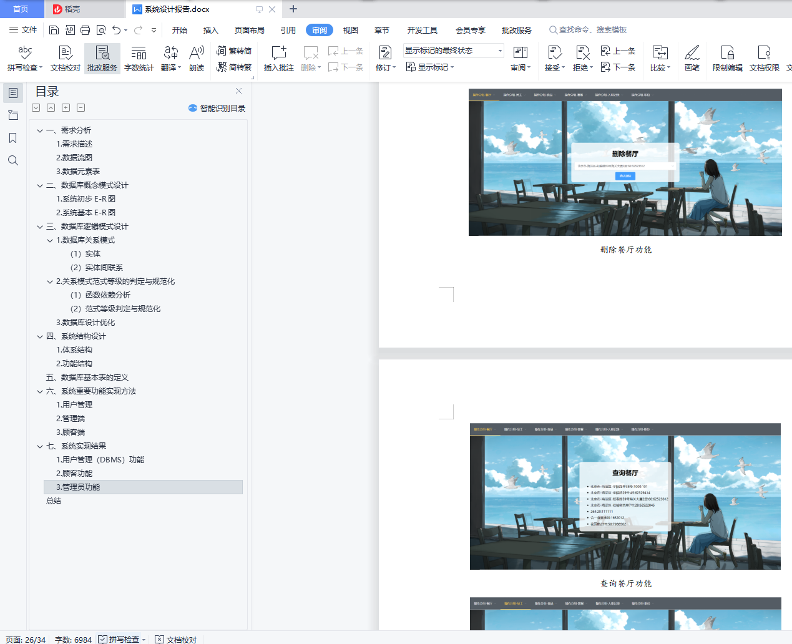This screenshot has height=644, width=792.
Task: Open 批改服务 in the ribbon
Action: click(x=102, y=59)
